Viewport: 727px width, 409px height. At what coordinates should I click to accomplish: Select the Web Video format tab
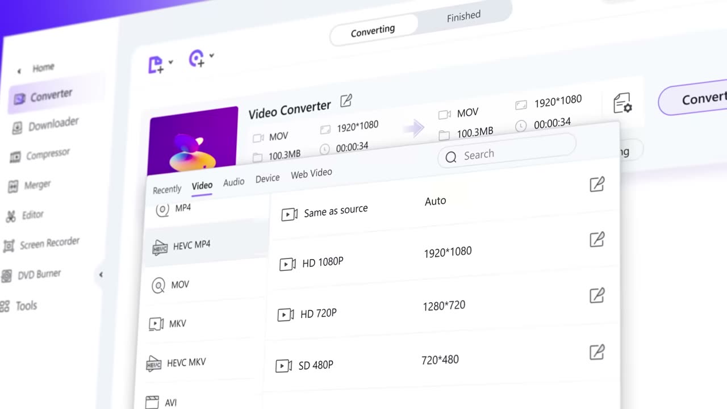click(x=311, y=174)
